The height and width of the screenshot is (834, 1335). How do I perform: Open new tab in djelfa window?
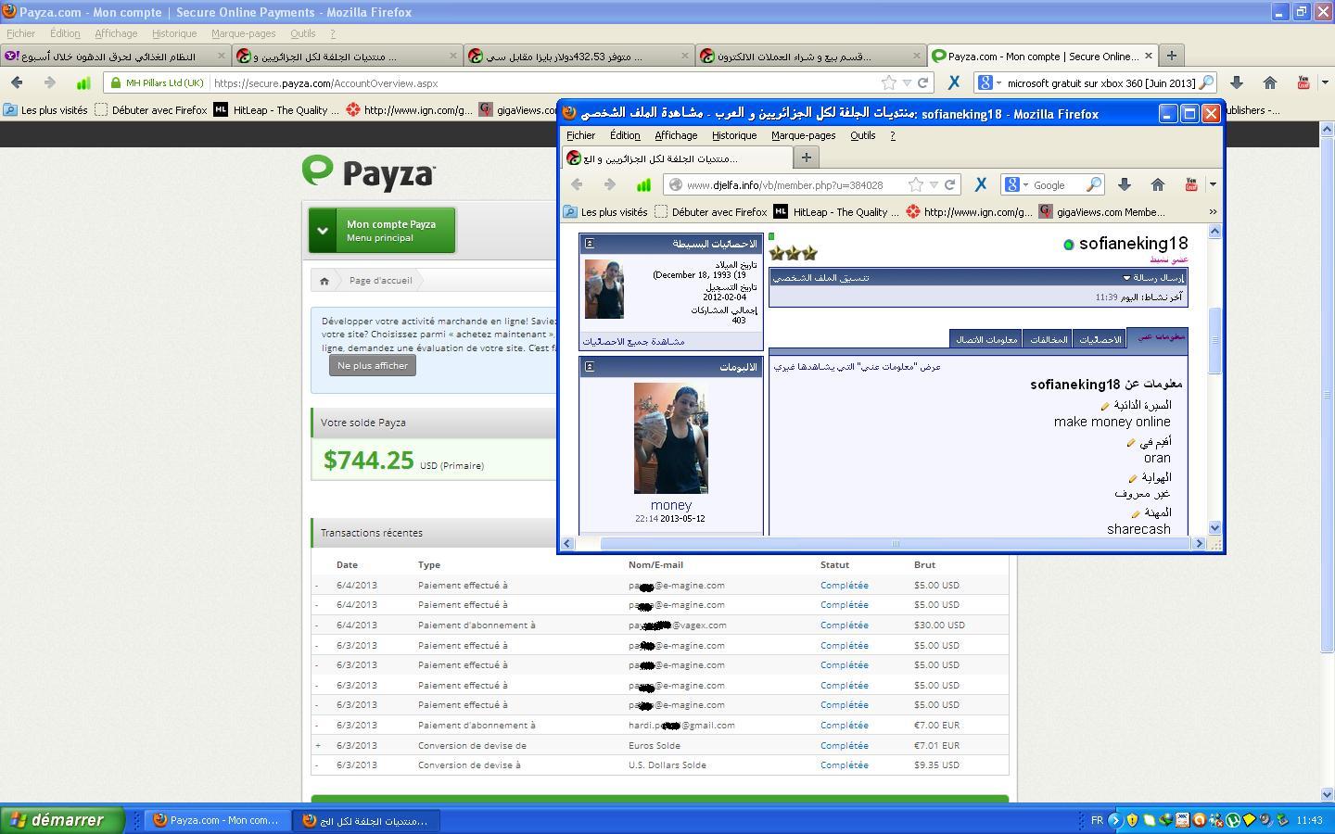coord(806,158)
